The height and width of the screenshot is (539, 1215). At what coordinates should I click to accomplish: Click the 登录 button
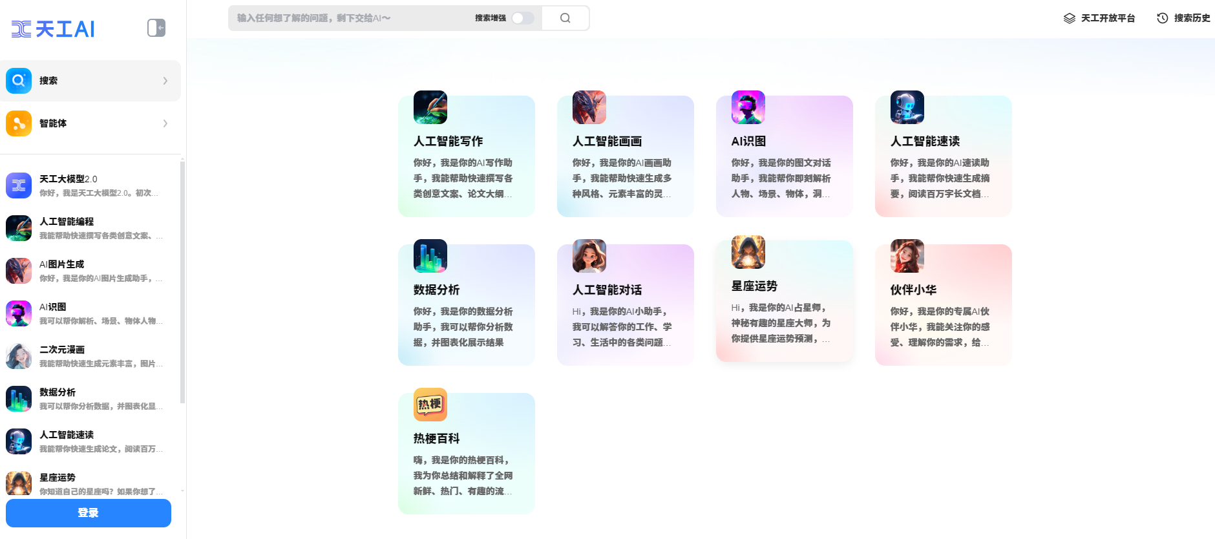[x=89, y=513]
